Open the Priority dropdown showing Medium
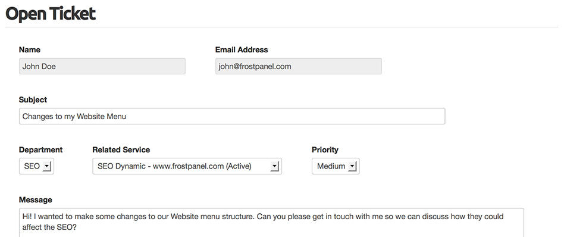Viewport: 564px width, 237px height. 336,166
